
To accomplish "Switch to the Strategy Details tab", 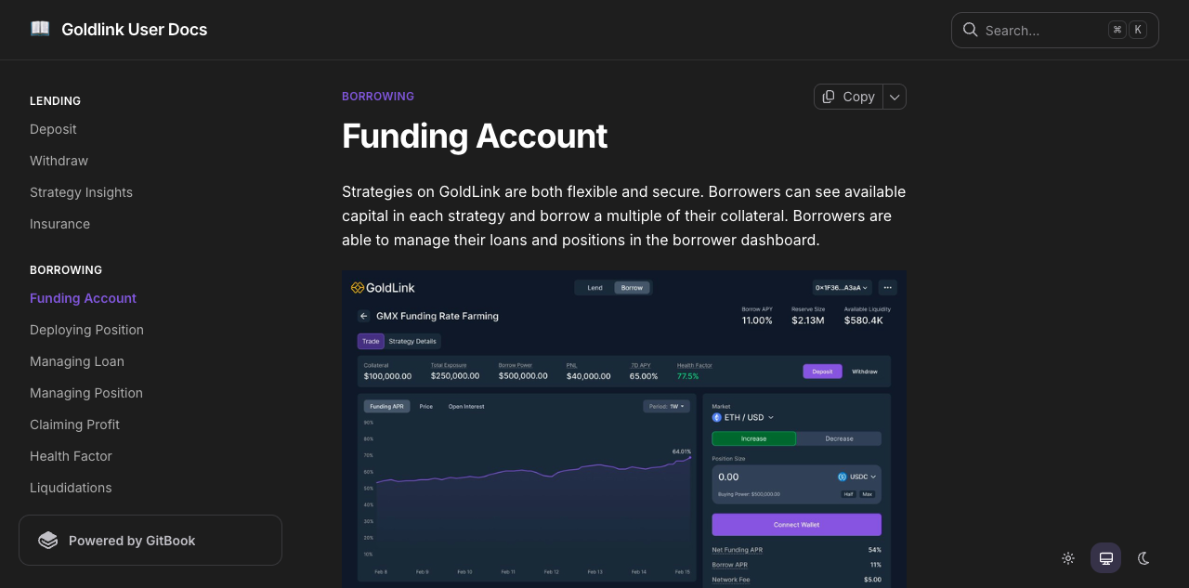I will (x=415, y=341).
